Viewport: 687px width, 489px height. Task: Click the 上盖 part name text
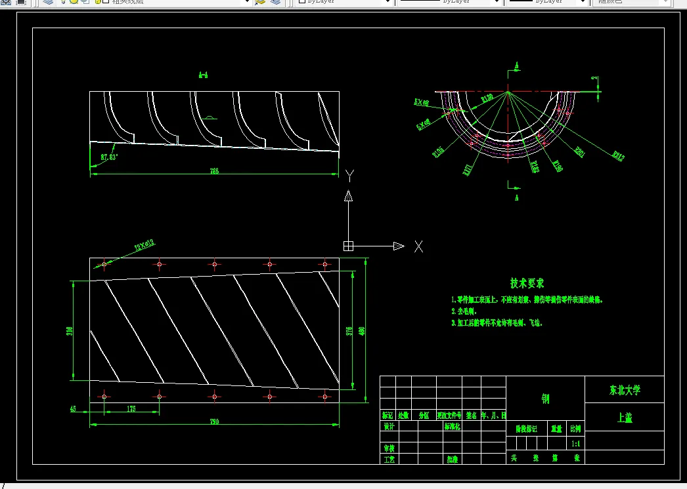coord(625,418)
